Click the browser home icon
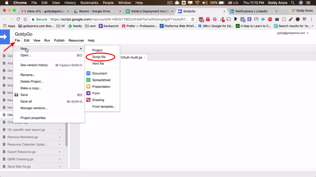The height and width of the screenshot is (177, 316). (25, 19)
